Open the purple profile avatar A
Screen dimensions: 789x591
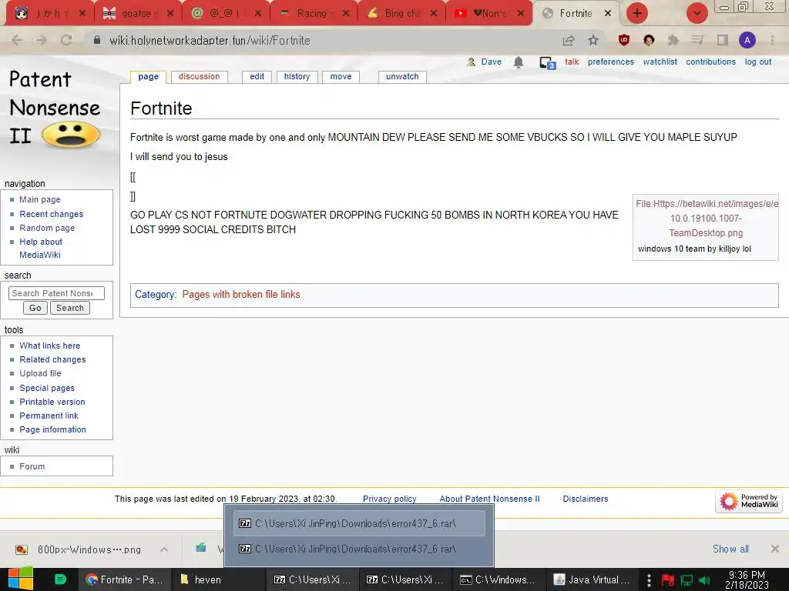pyautogui.click(x=747, y=40)
